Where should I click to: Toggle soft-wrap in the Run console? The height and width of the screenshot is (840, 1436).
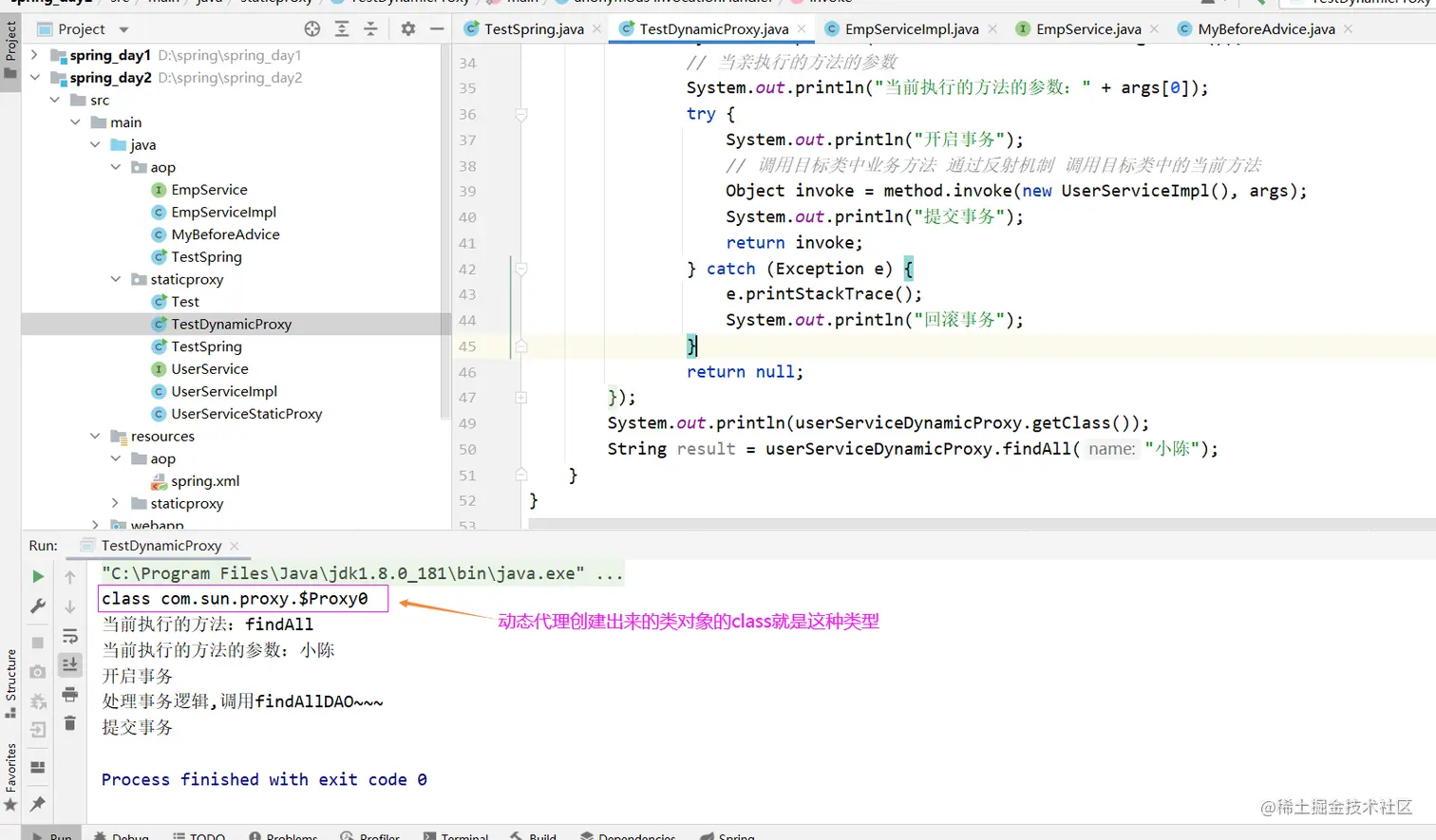pyautogui.click(x=70, y=636)
